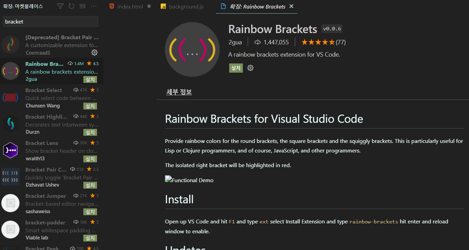
Task: Switch to the background.js tab
Action: [x=186, y=6]
